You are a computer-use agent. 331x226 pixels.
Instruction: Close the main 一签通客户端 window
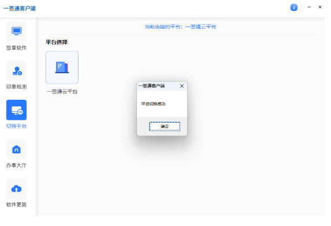tap(320, 7)
